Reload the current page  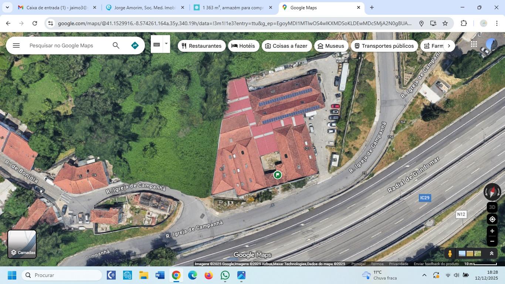(35, 23)
